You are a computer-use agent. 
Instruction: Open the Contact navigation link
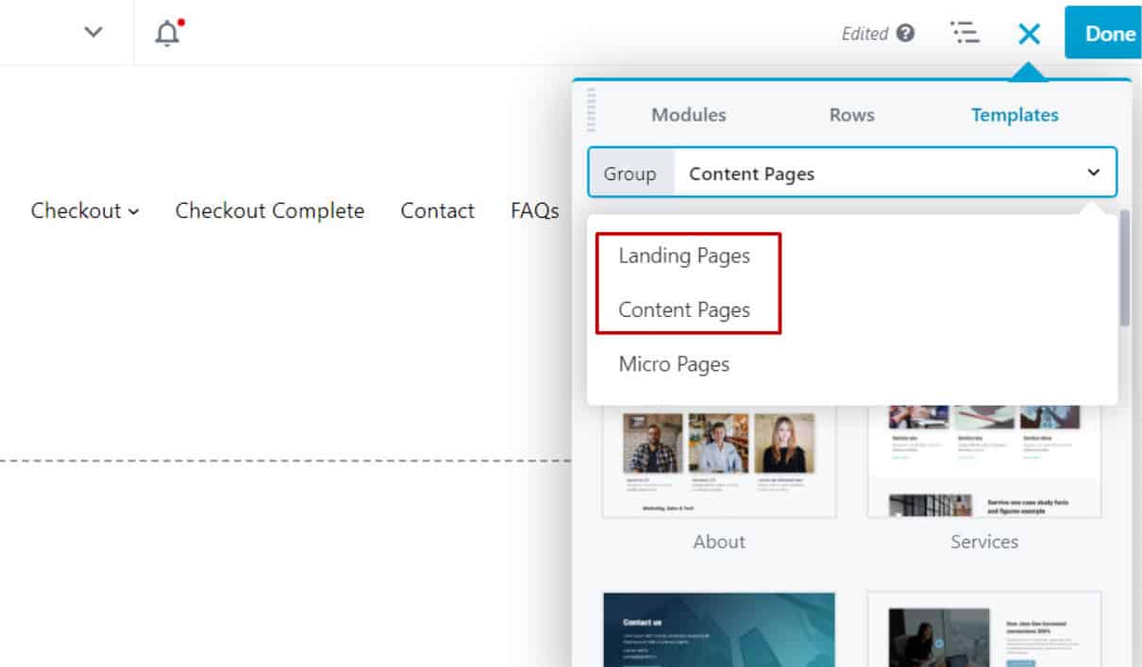[437, 210]
